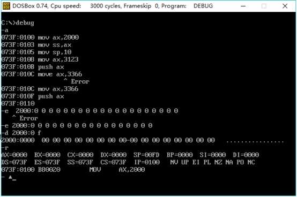Image resolution: width=297 pixels, height=197 pixels.
Task: Click the UP direction flag
Action: coord(185,162)
